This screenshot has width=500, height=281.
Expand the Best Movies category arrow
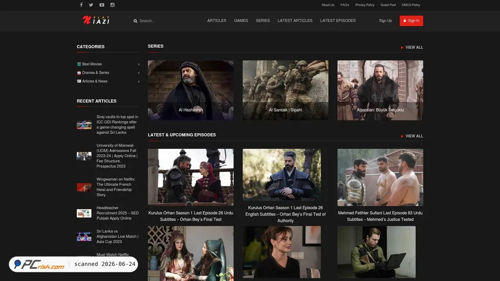(139, 64)
